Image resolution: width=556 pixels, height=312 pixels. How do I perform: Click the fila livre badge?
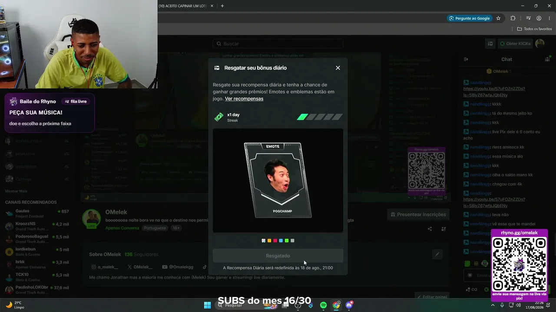76,101
